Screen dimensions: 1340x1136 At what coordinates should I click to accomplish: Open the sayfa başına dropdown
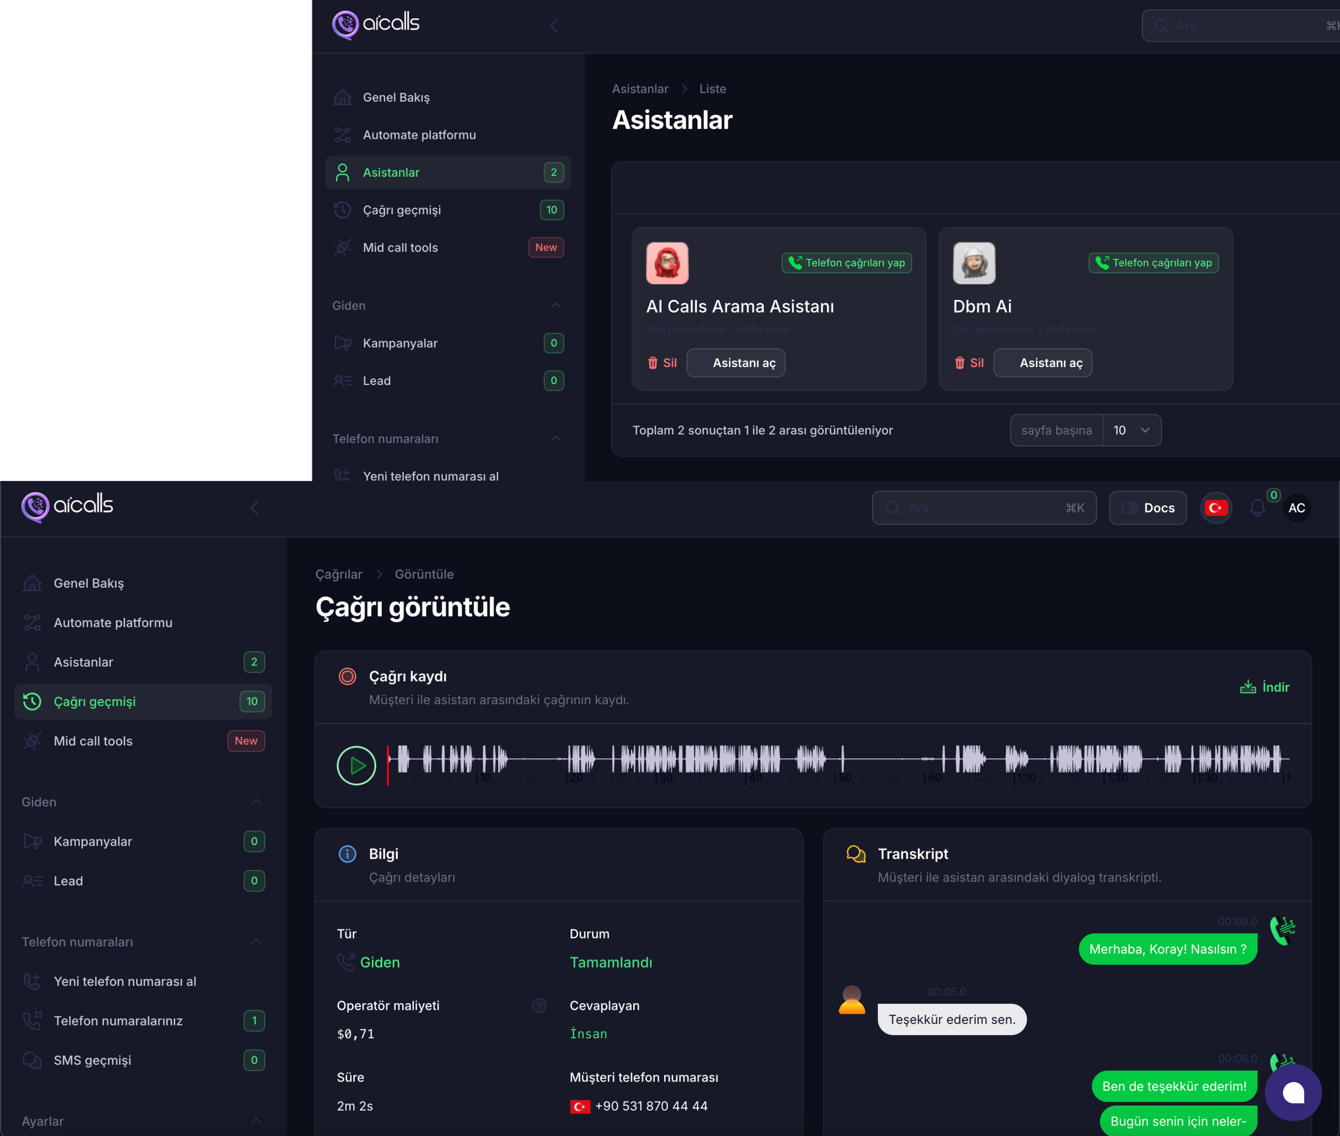1131,430
